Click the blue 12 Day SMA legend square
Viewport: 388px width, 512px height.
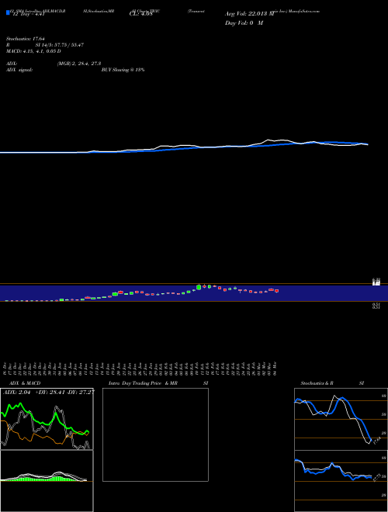coord(8,12)
